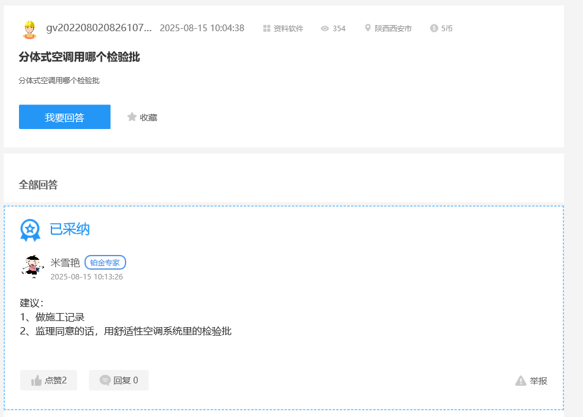The width and height of the screenshot is (583, 417).
Task: Open answerer 米雪艳's profile name
Action: pyautogui.click(x=65, y=262)
